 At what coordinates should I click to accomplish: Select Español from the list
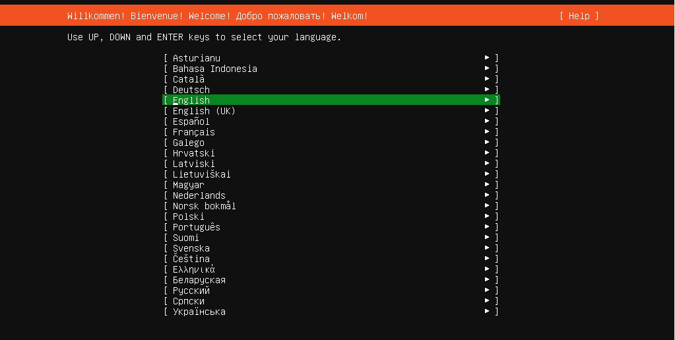pyautogui.click(x=191, y=121)
